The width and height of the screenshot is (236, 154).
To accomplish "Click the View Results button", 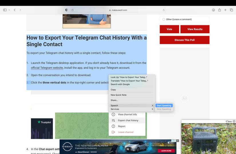I will pyautogui.click(x=195, y=29).
